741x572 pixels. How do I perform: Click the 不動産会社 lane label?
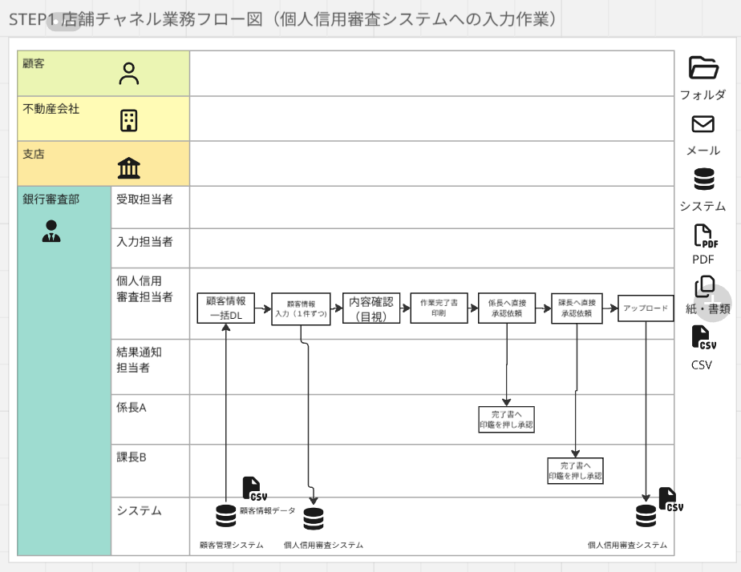pos(51,108)
